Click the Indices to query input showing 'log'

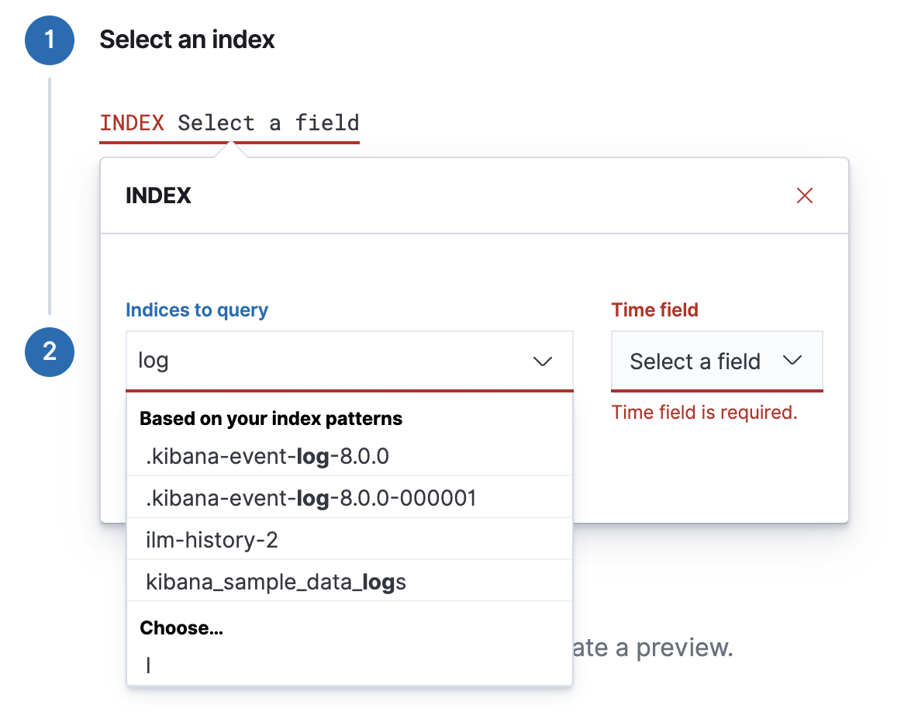[310, 361]
